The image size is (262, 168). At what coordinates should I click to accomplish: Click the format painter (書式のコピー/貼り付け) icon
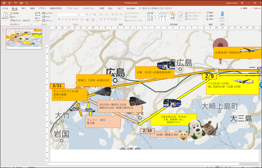click(x=11, y=20)
